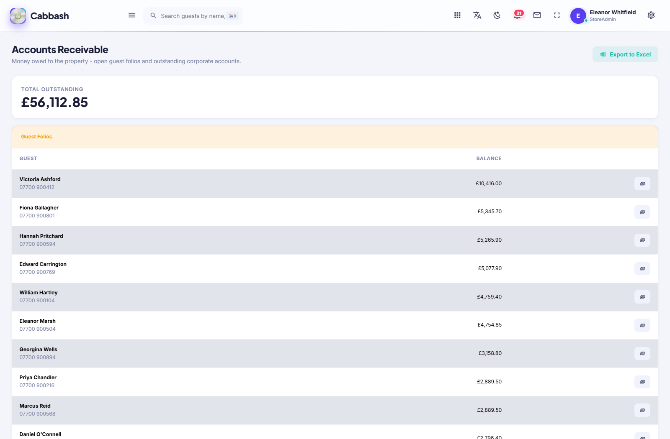Select guest name Priya Chandler
This screenshot has width=670, height=439.
pyautogui.click(x=38, y=378)
